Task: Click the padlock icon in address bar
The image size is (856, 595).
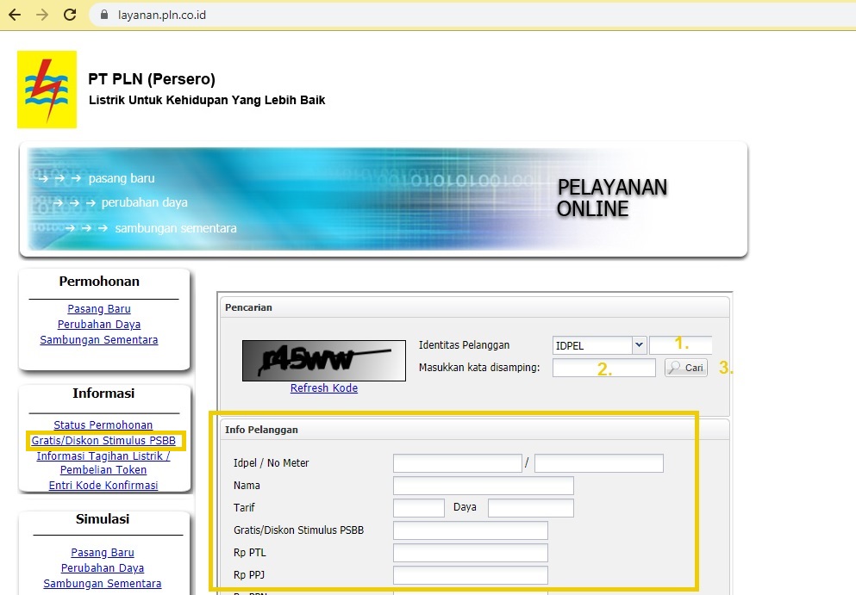Action: click(x=103, y=15)
